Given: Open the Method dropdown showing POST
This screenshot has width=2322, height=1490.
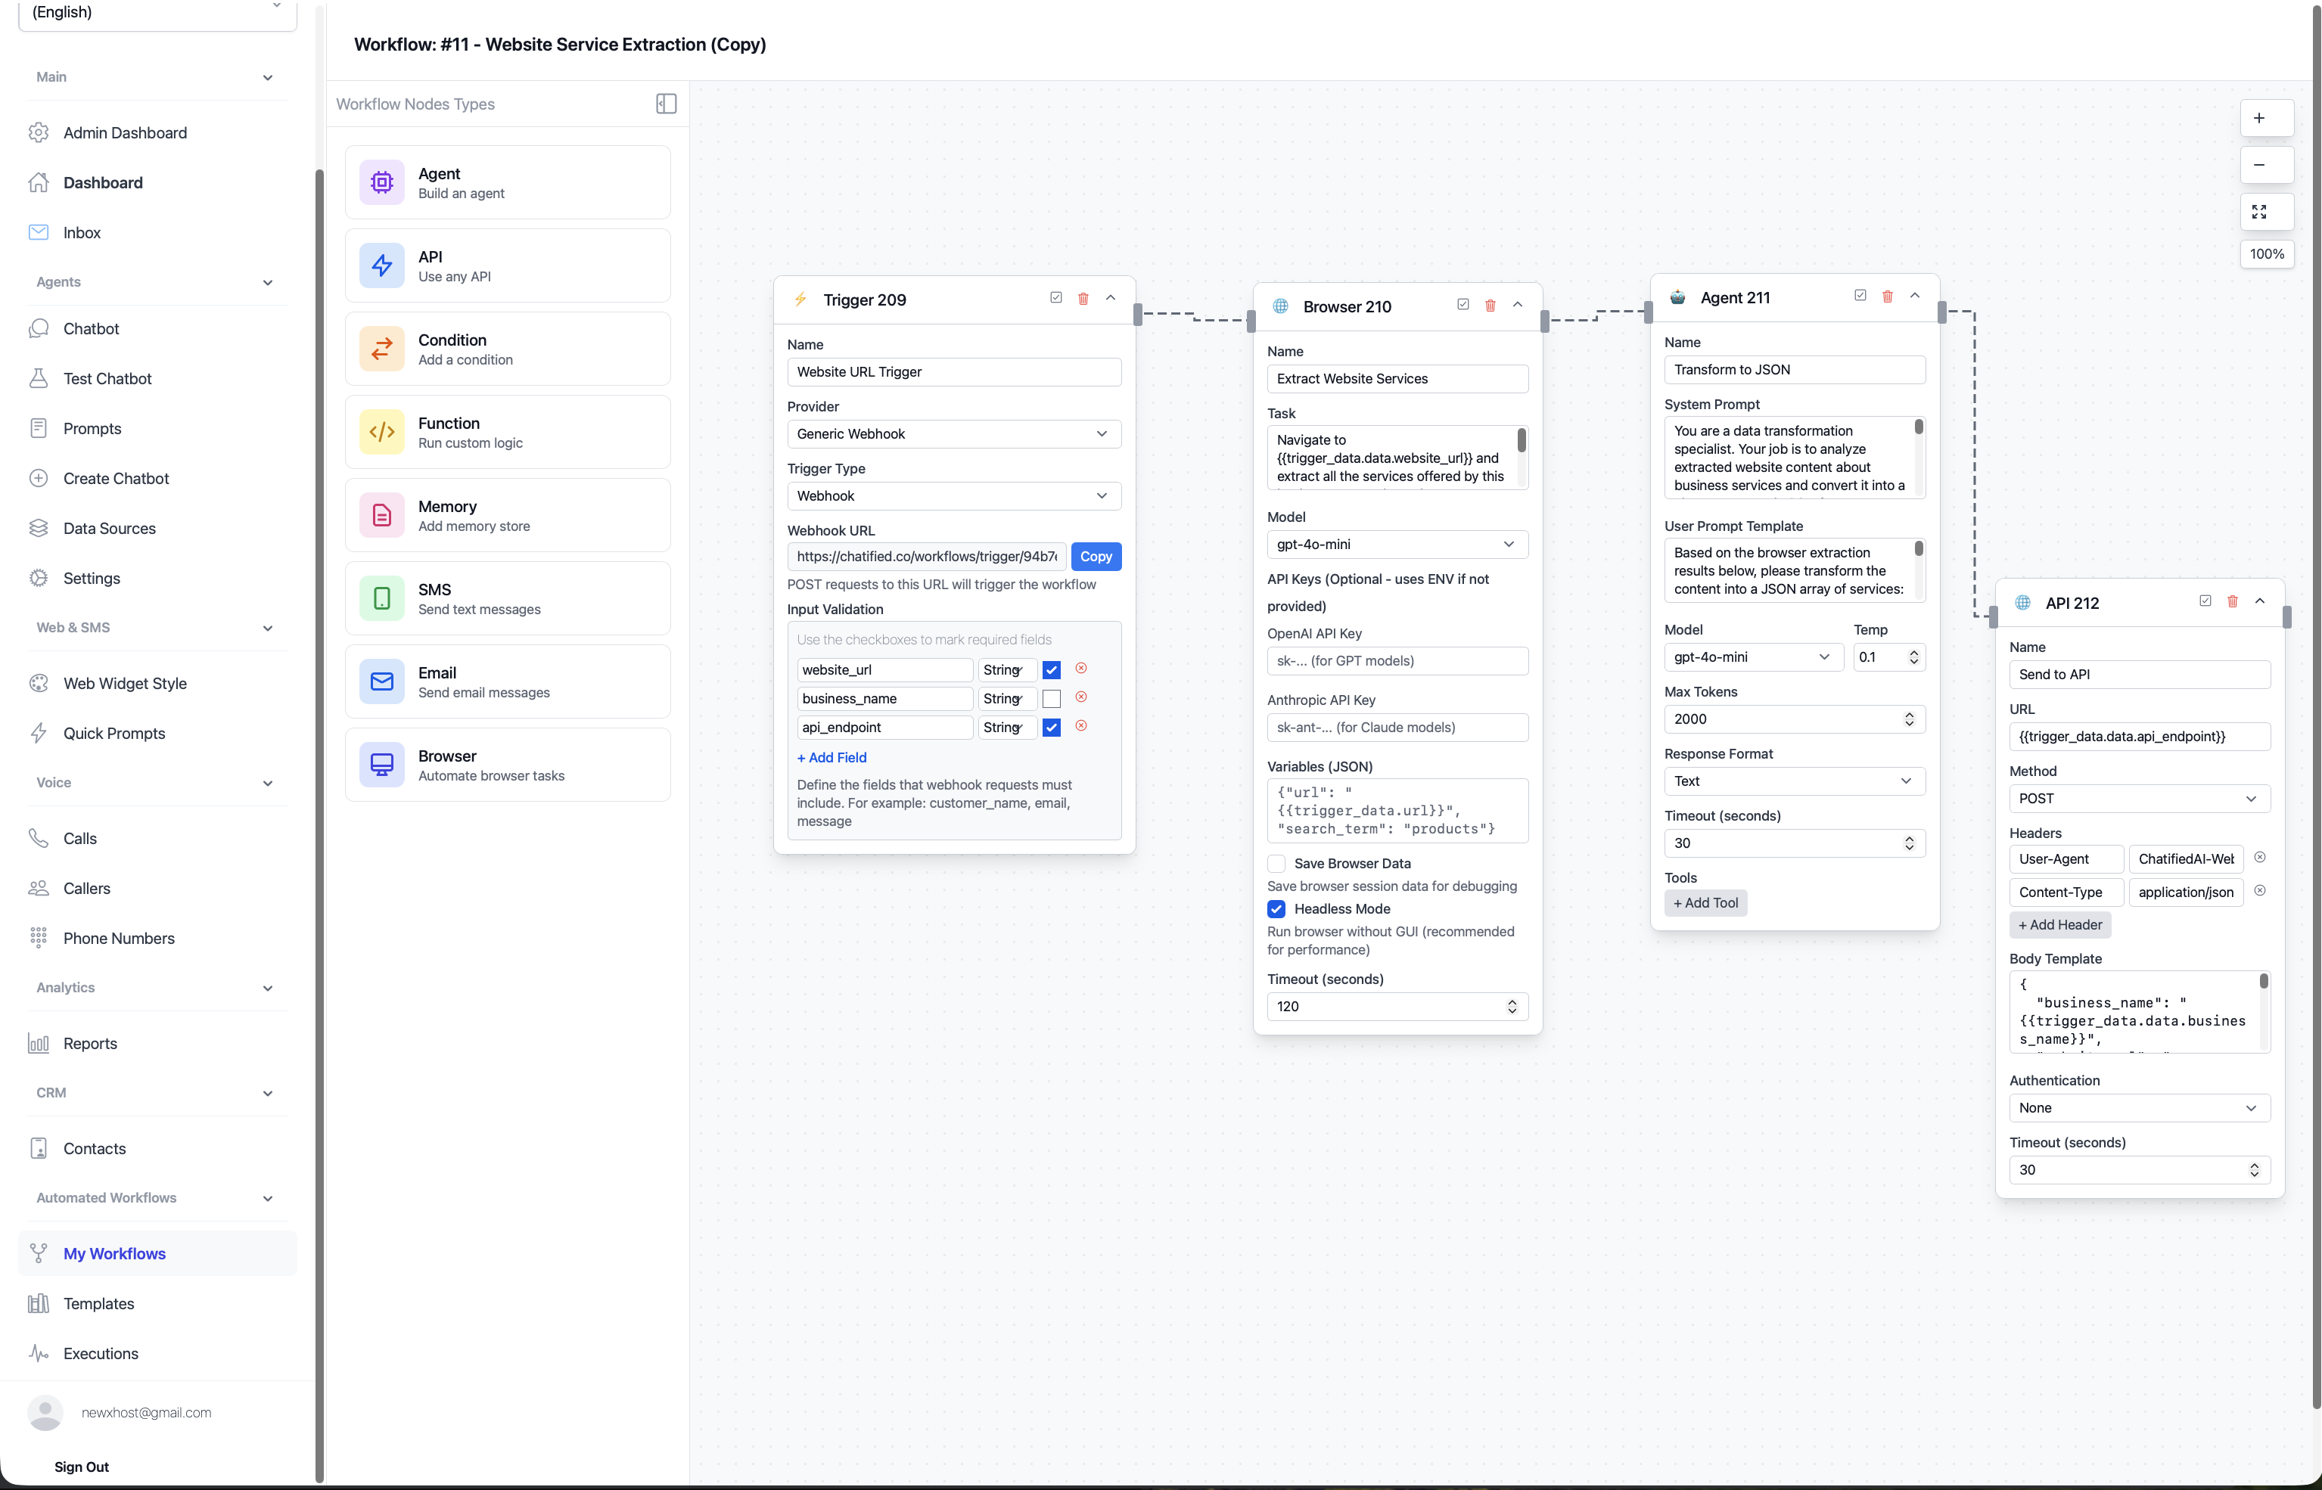Looking at the screenshot, I should (x=2138, y=798).
